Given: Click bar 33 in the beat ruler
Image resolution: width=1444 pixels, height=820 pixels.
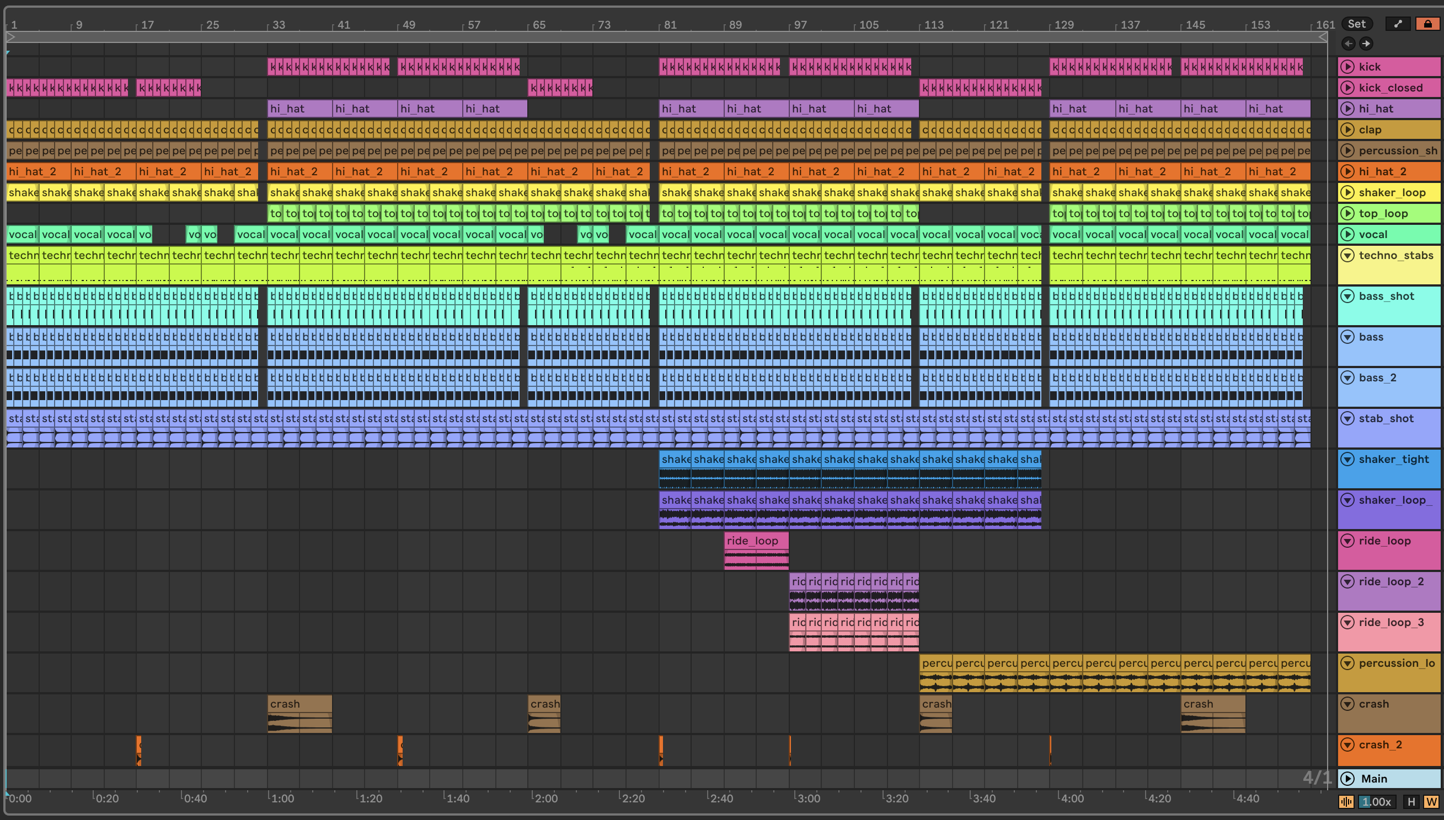Looking at the screenshot, I should [279, 25].
